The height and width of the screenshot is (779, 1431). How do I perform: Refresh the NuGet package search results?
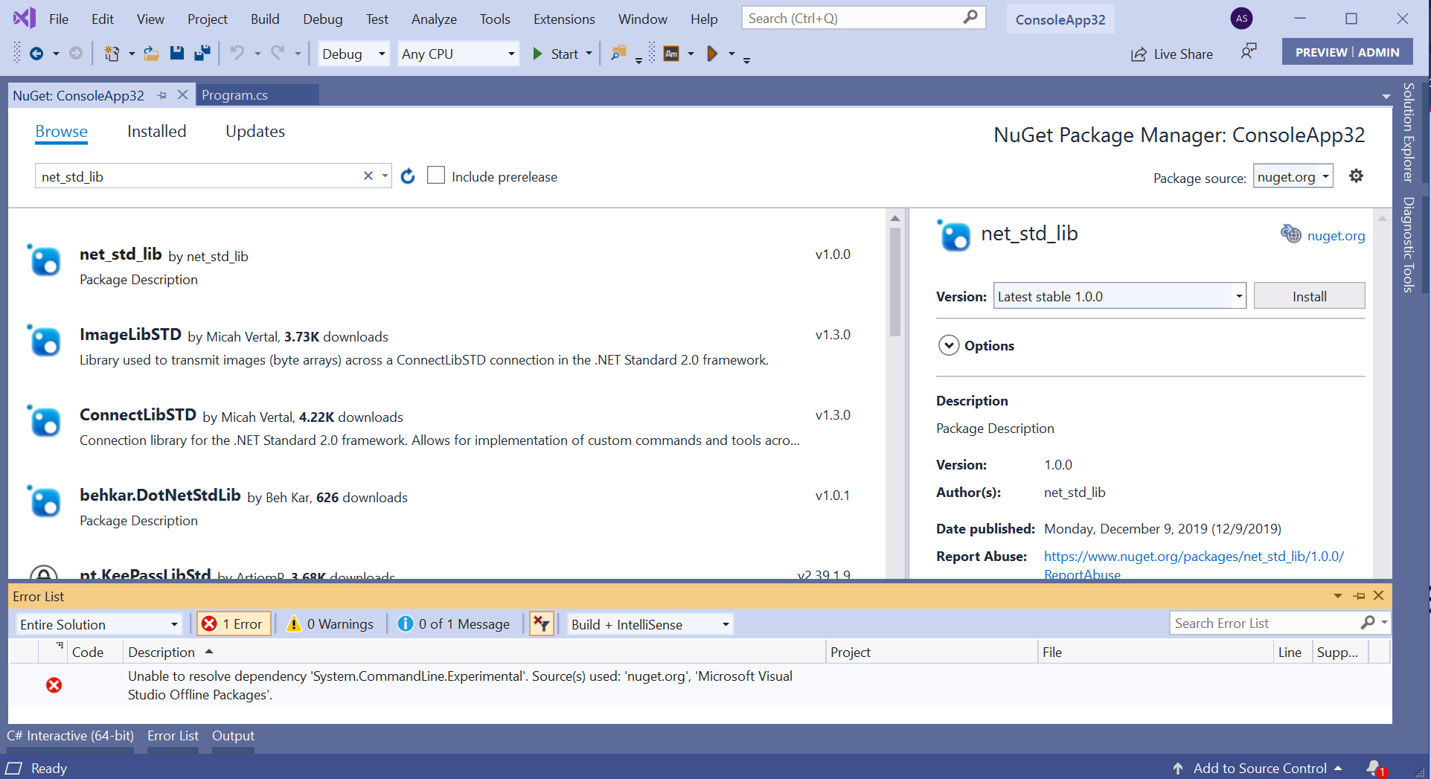click(408, 176)
